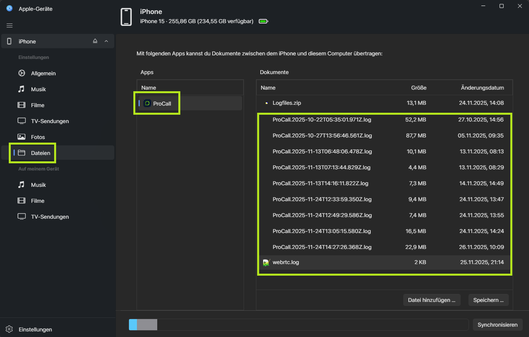Sort documents by Änderungsdatum column header

pos(482,88)
